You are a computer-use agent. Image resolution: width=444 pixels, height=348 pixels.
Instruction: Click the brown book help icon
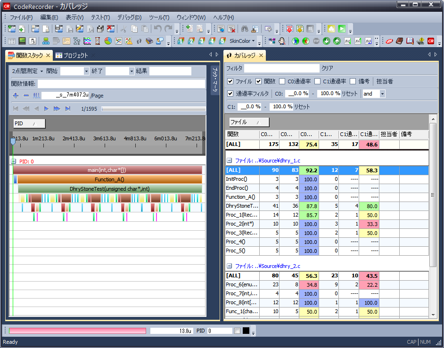400,41
